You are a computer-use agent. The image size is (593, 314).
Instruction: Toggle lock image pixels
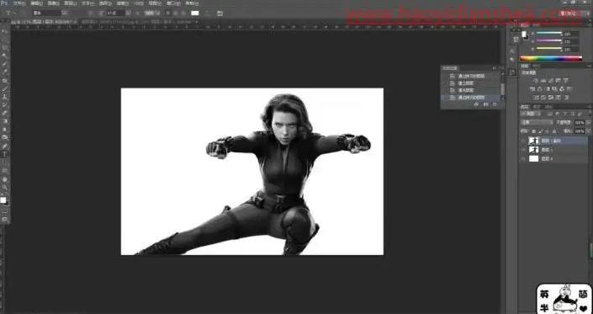(x=541, y=131)
